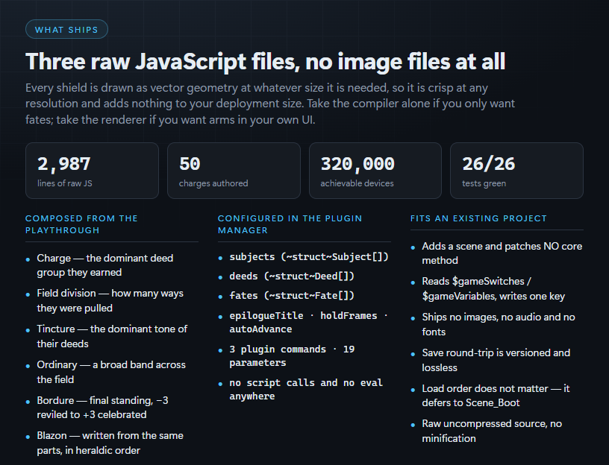Click 'Save round-trip is versioned and lossless'
The width and height of the screenshot is (609, 465).
[x=496, y=360]
